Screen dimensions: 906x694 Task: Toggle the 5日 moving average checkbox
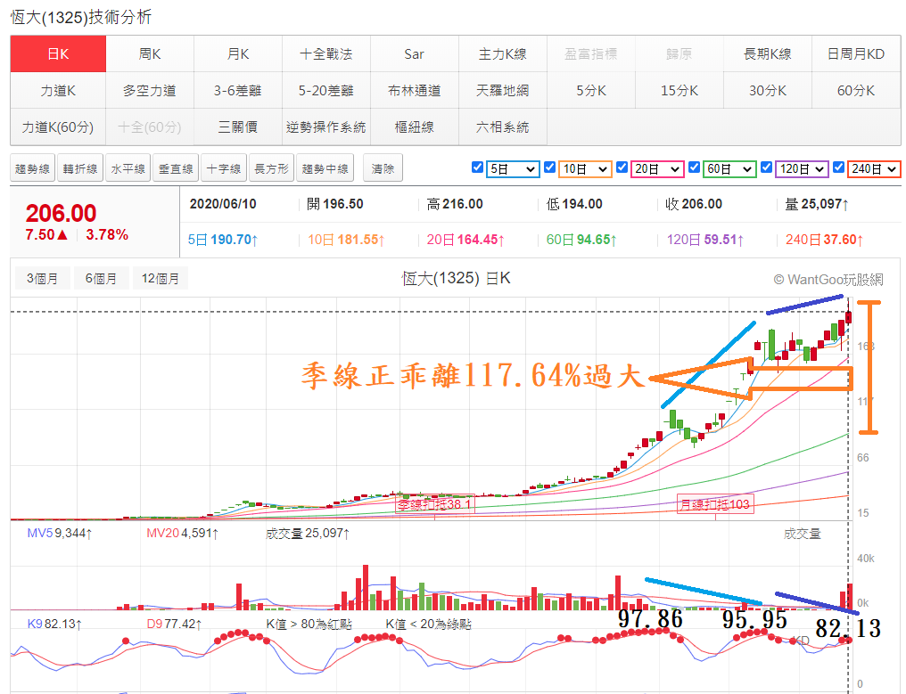pos(477,167)
